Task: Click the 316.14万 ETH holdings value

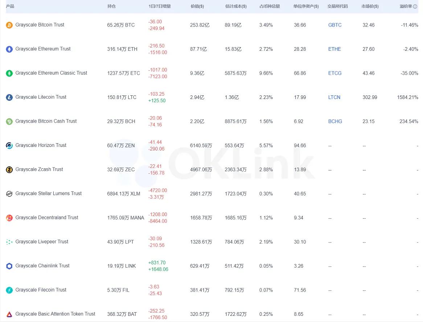Action: click(x=122, y=49)
